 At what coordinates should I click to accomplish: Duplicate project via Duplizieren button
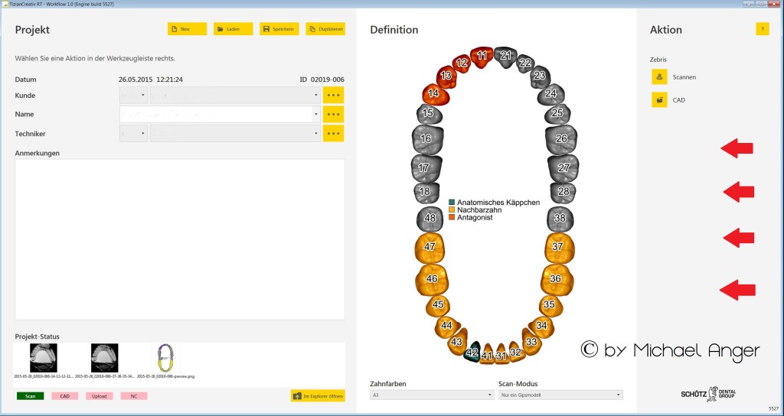325,29
